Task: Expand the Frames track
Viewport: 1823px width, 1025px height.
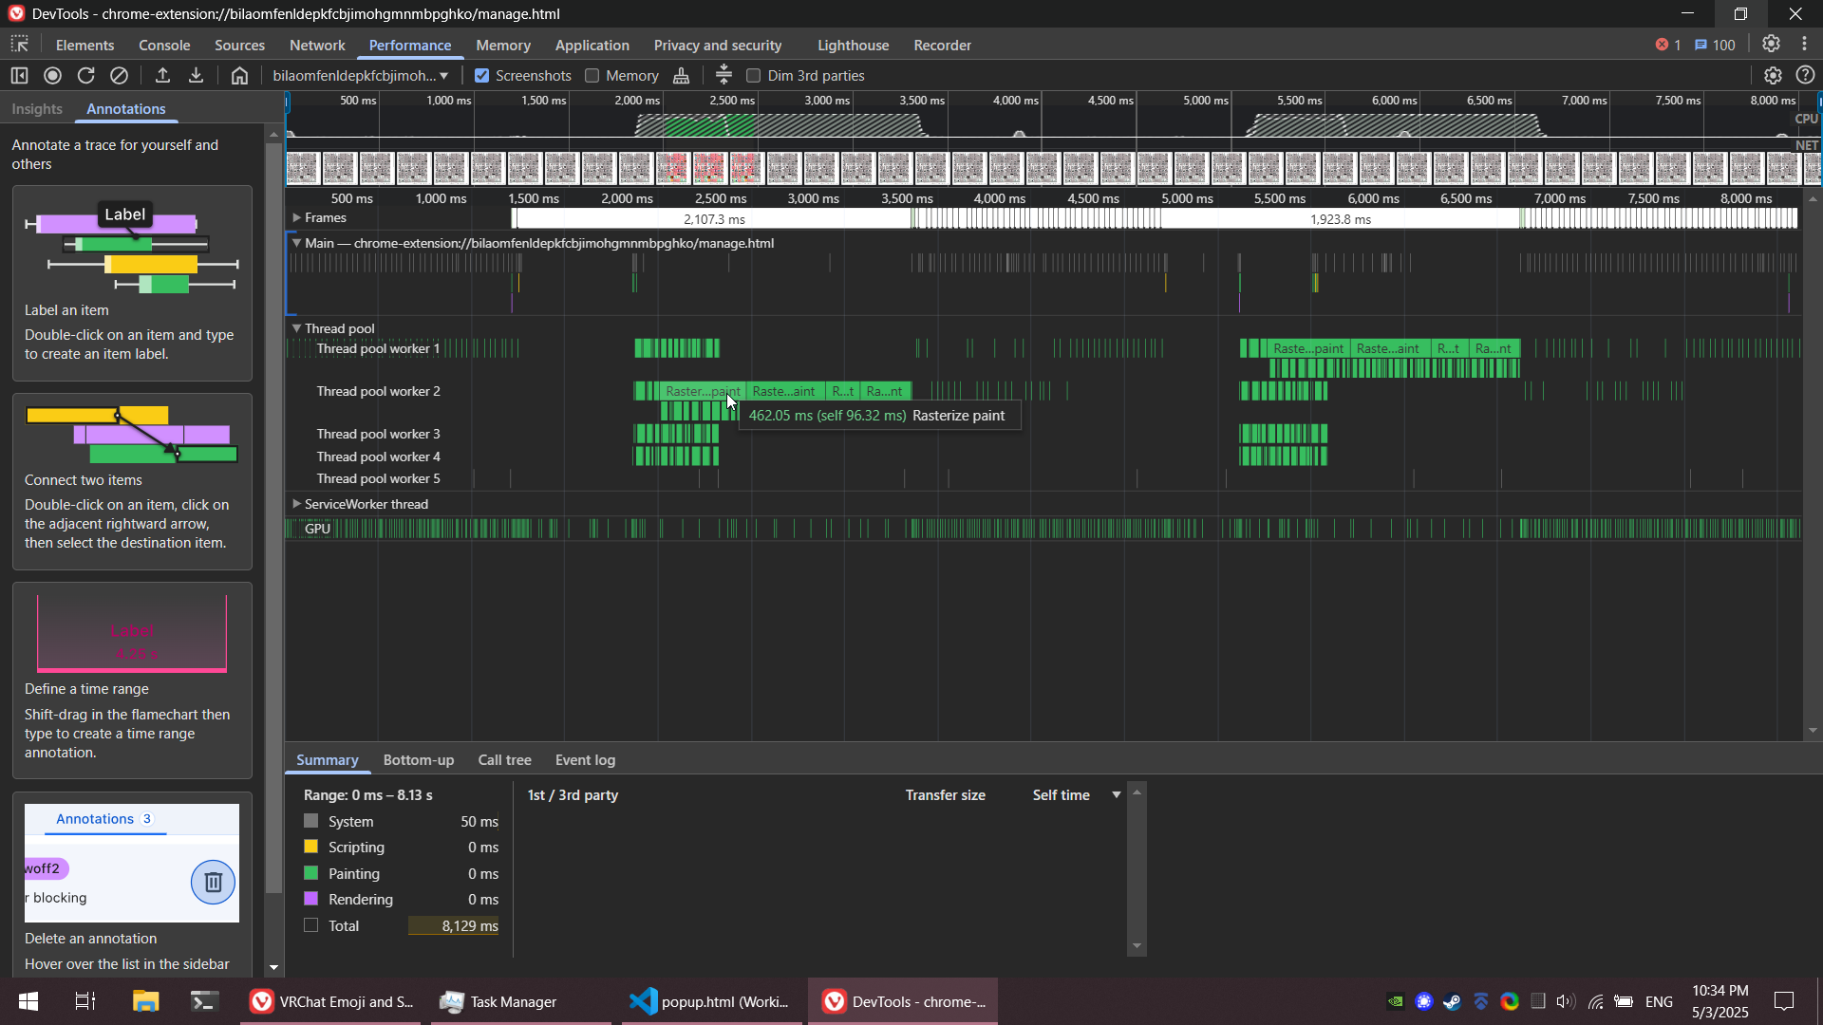Action: click(297, 218)
